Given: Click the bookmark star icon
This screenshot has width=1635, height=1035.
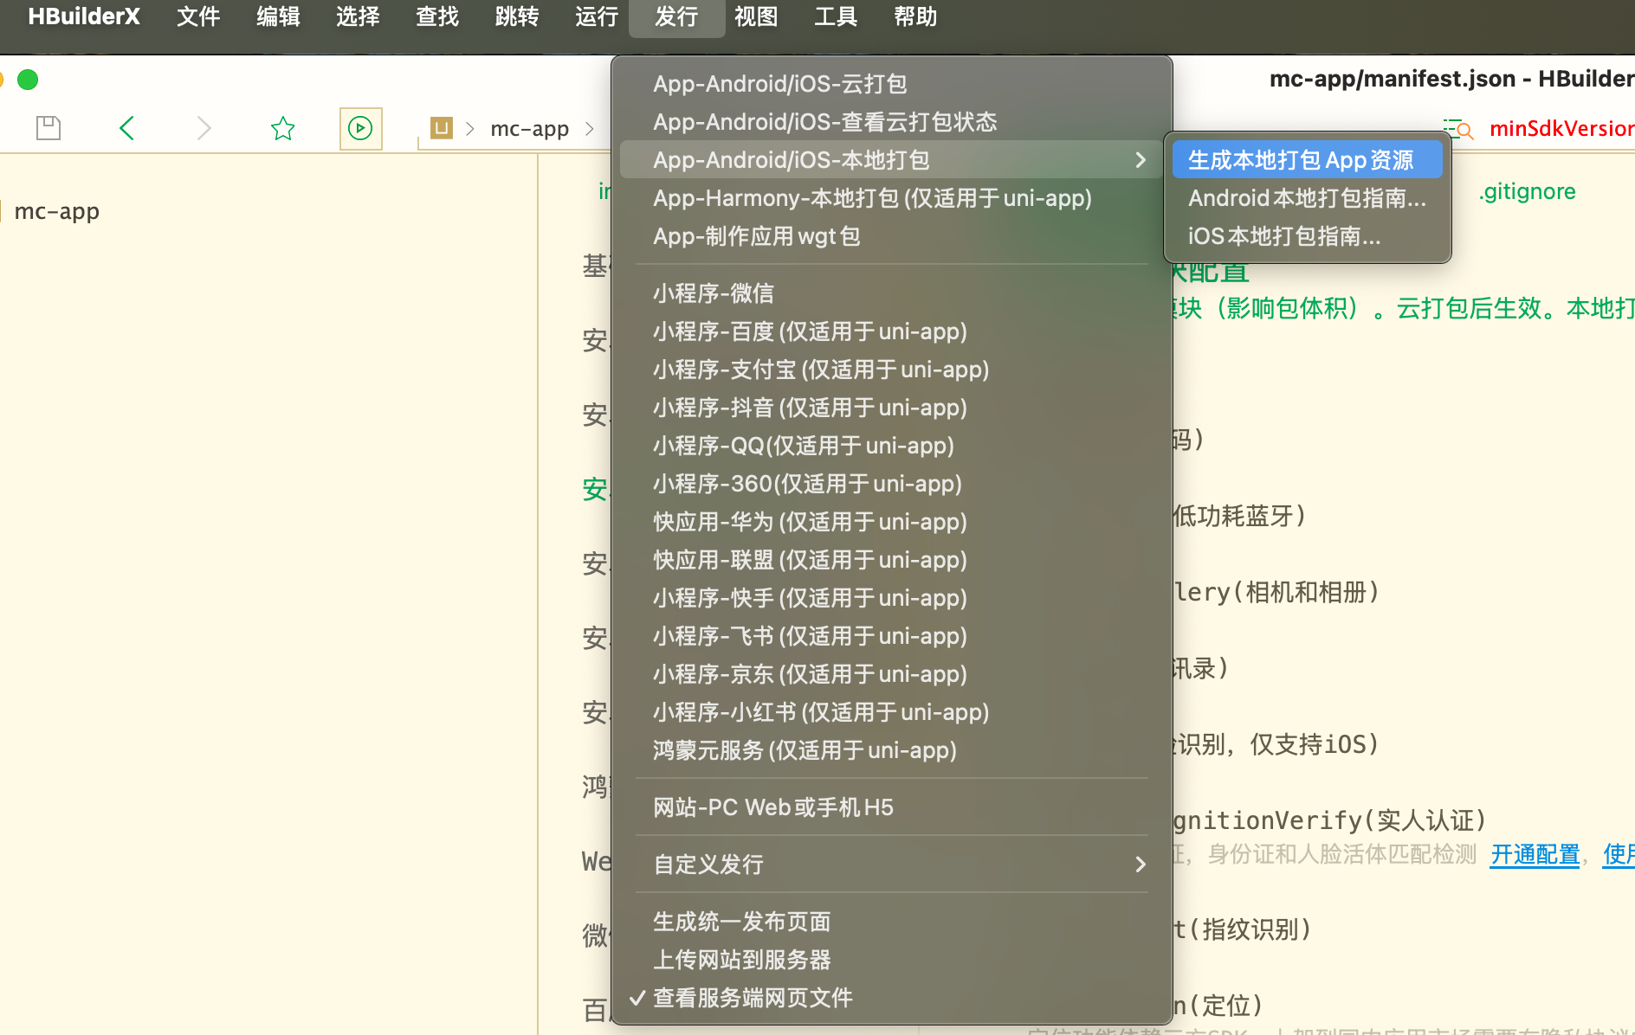Looking at the screenshot, I should tap(283, 129).
